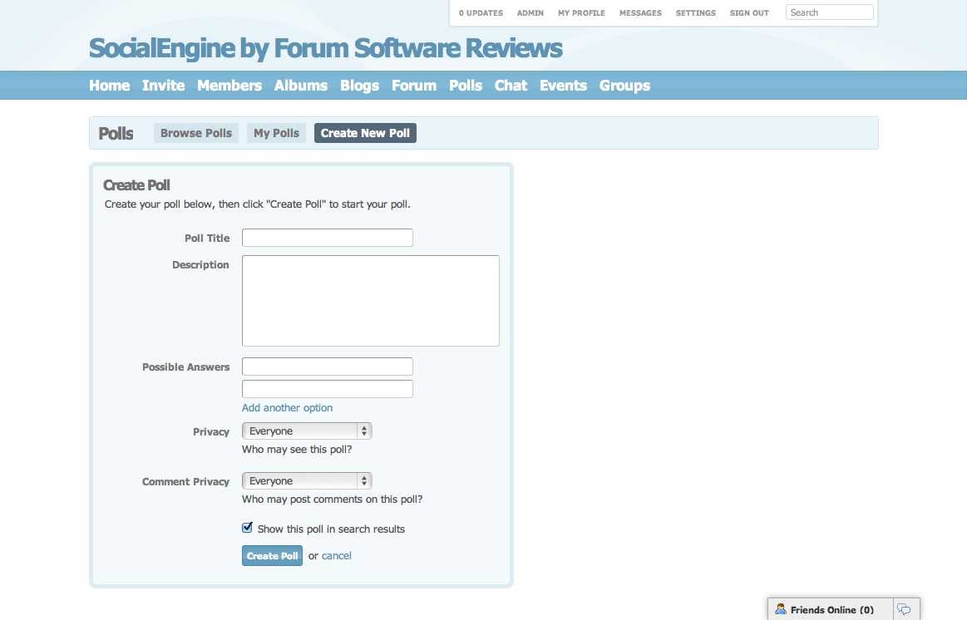Select Polls in the main navigation
The image size is (967, 620).
(466, 86)
